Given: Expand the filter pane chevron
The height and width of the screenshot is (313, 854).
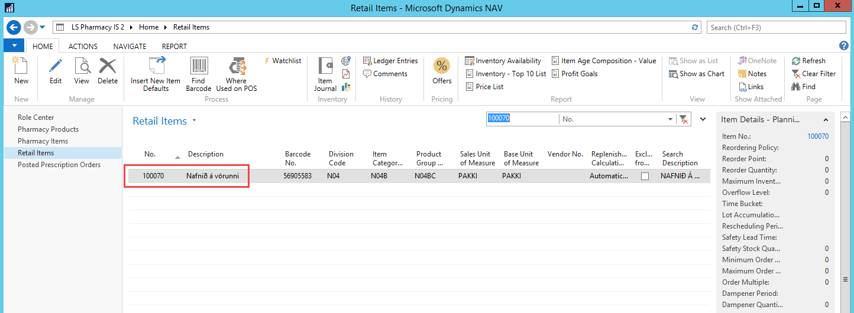Looking at the screenshot, I should 703,119.
